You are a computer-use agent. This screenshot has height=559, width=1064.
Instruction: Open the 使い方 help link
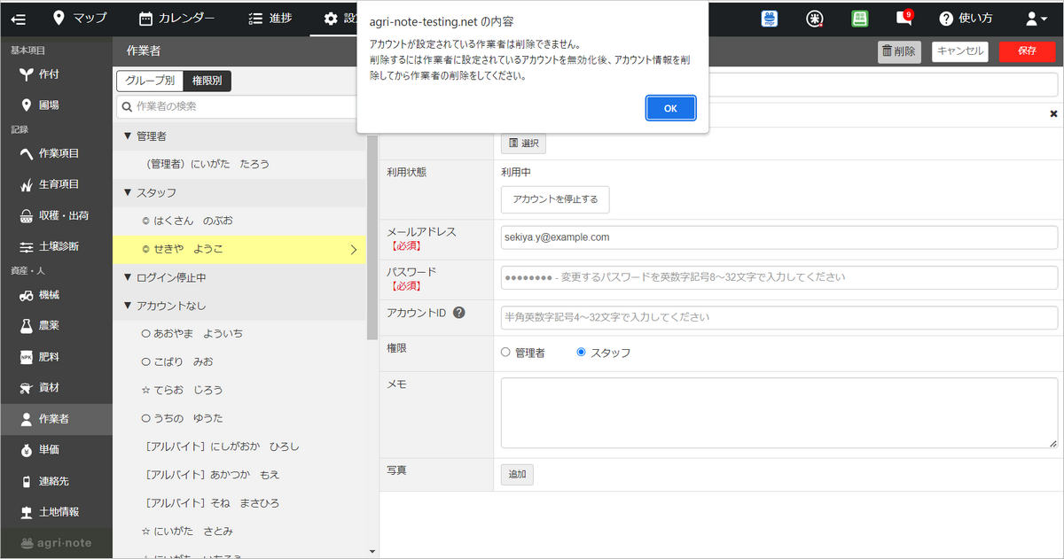(966, 18)
